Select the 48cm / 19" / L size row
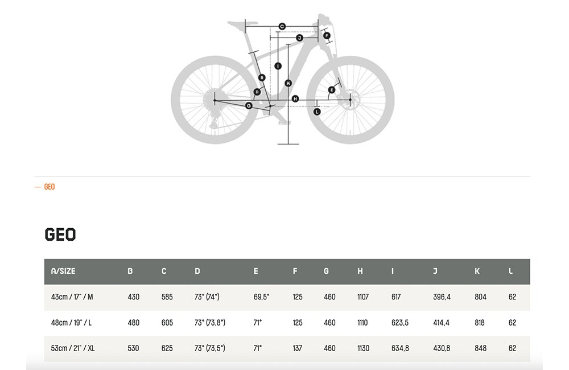 click(287, 323)
